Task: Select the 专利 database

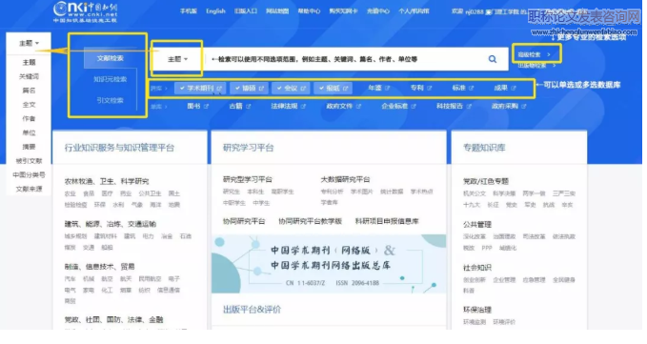Action: (x=416, y=88)
